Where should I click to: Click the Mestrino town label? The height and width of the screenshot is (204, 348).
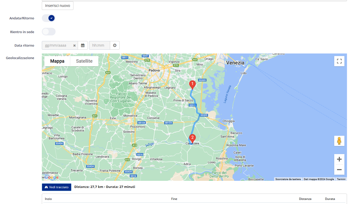132,62
